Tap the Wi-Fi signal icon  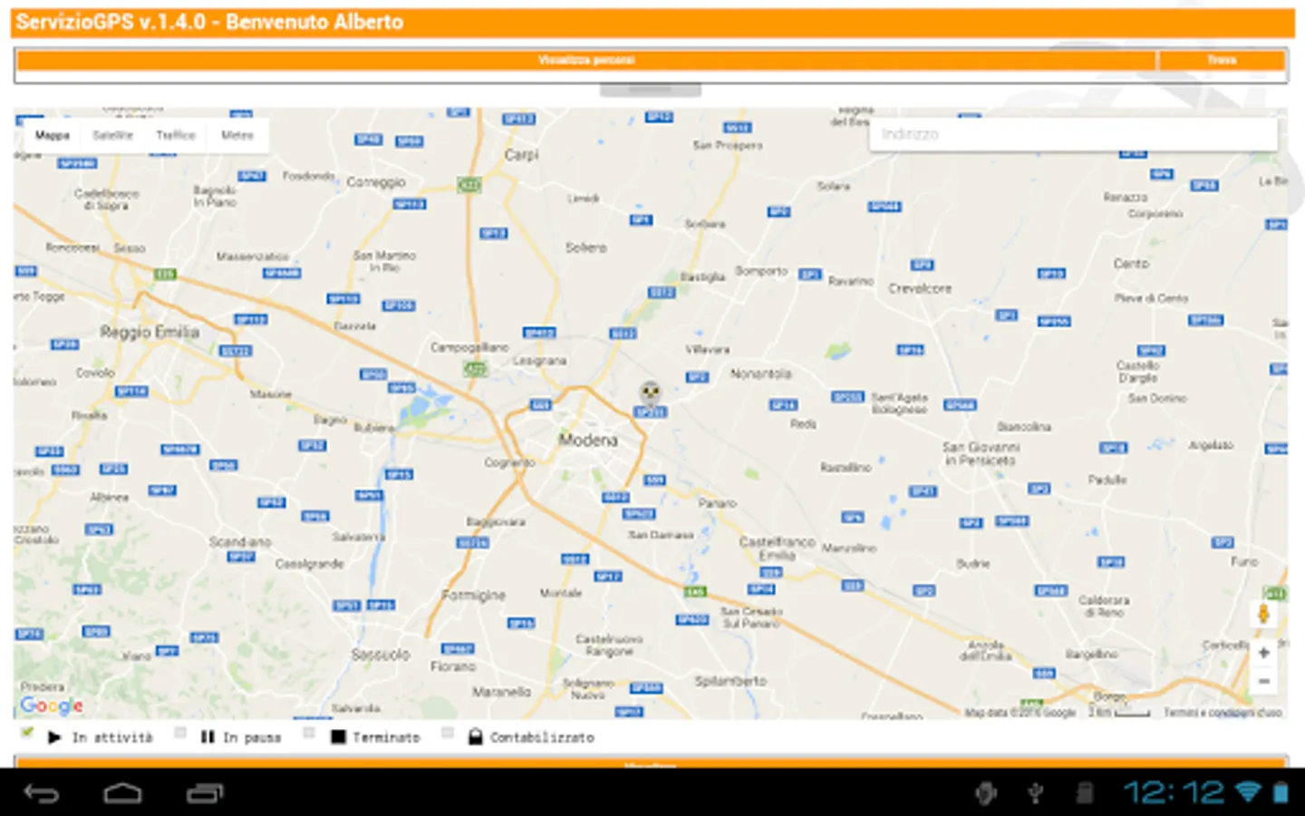pyautogui.click(x=1249, y=792)
